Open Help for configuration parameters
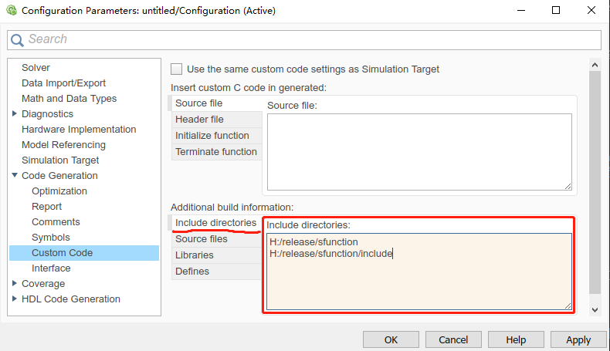610x351 pixels. point(515,339)
